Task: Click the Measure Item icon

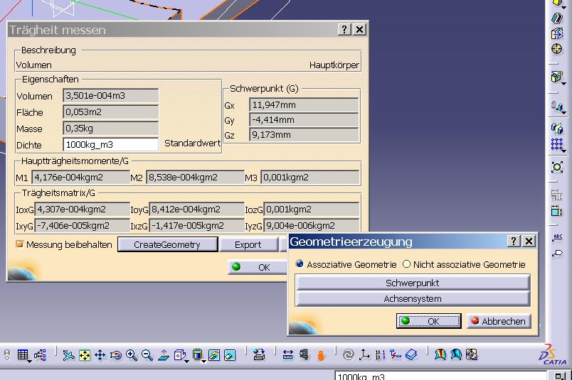Action: click(304, 355)
